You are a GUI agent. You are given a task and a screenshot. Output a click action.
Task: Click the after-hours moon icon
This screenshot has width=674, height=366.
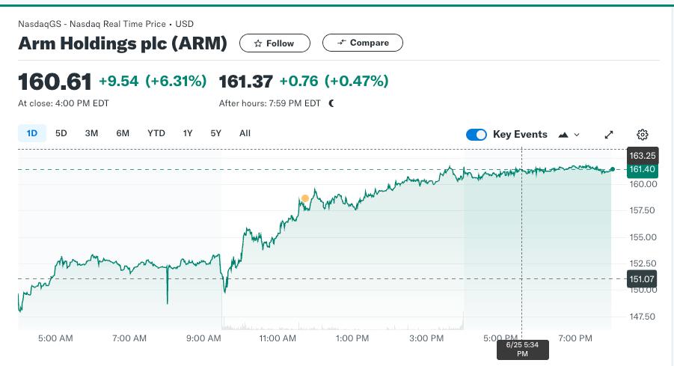point(331,103)
